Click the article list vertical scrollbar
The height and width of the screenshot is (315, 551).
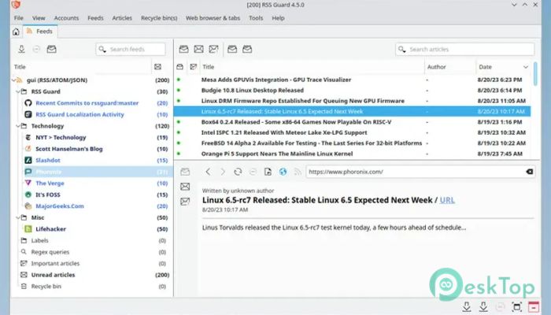[535, 74]
